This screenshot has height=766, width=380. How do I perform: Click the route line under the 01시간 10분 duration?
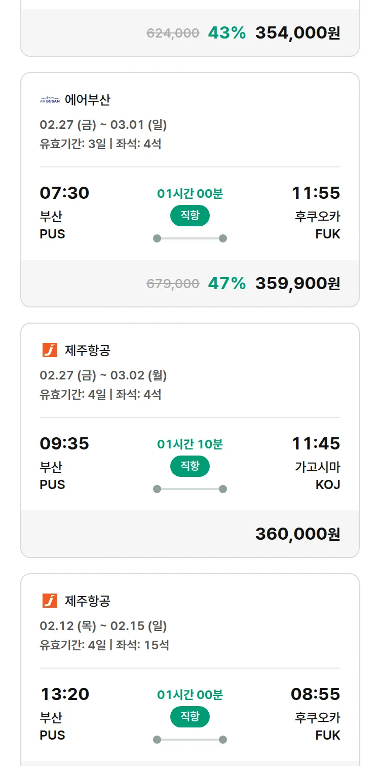click(x=190, y=489)
